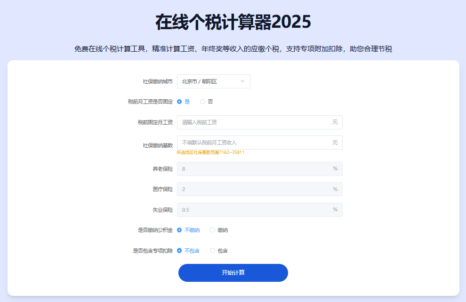
Task: Click the 元 suffix in the monthly salary field
Action: 335,122
